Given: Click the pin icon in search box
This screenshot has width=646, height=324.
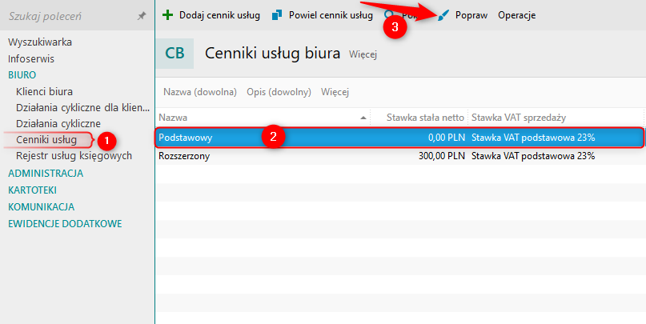Looking at the screenshot, I should (142, 16).
